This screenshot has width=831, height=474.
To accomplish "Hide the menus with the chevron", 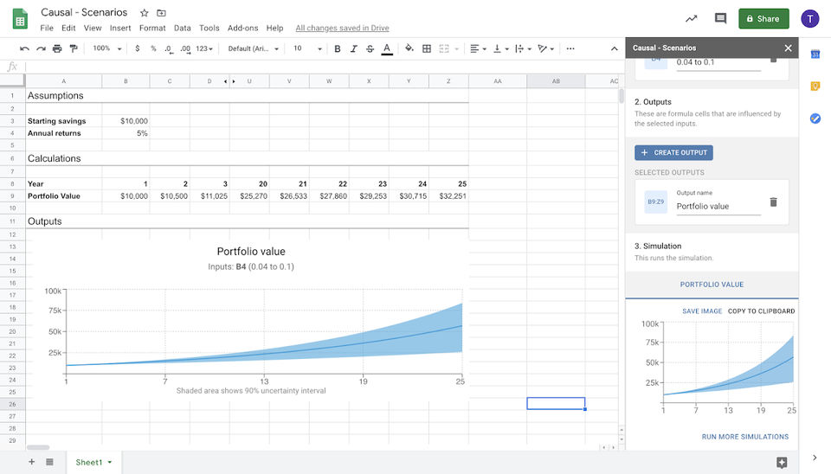I will pos(615,48).
